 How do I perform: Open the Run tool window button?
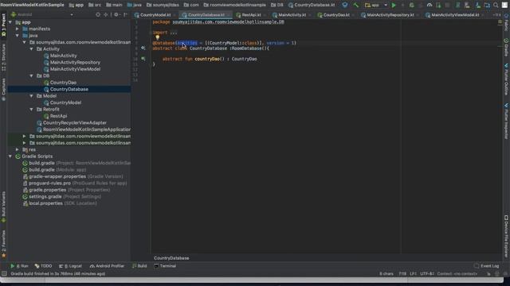(x=19, y=266)
